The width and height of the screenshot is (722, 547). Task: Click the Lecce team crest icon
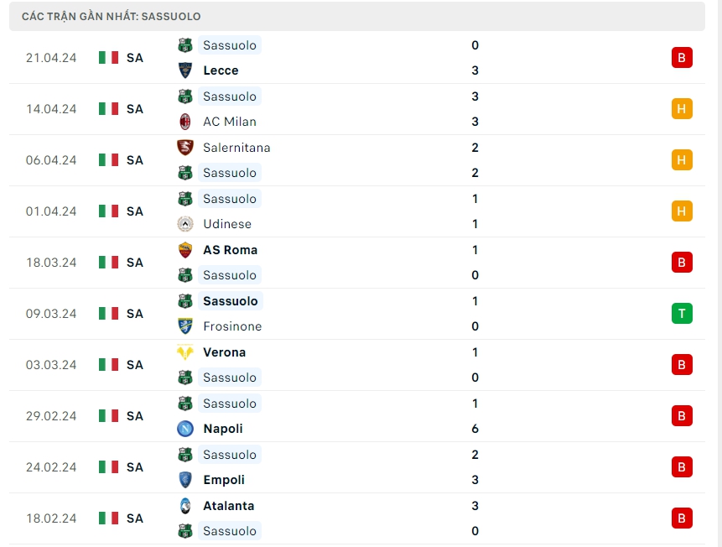[185, 70]
